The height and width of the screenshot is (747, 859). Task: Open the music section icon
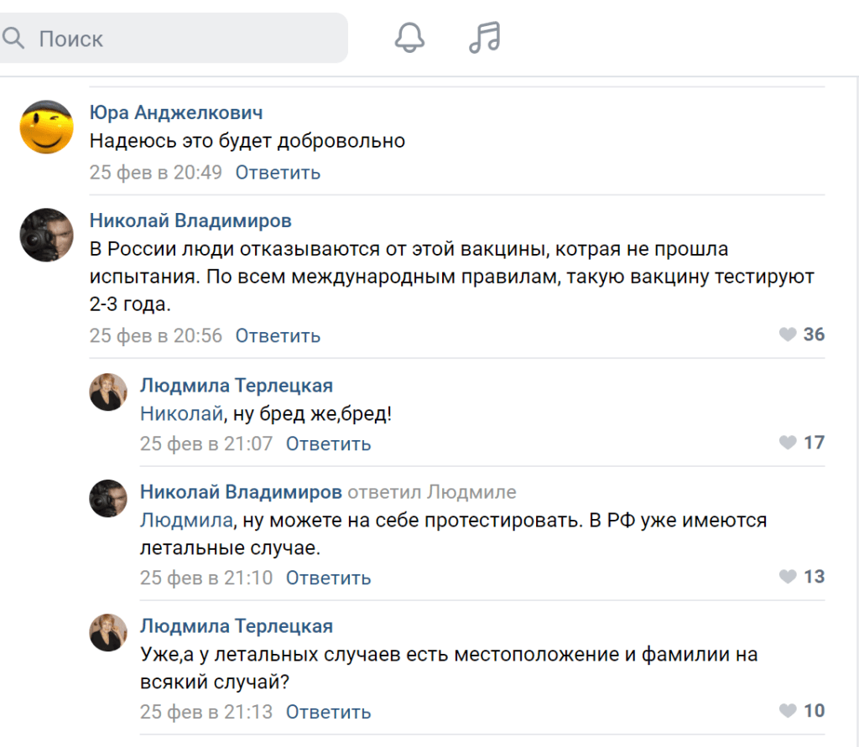(x=483, y=37)
